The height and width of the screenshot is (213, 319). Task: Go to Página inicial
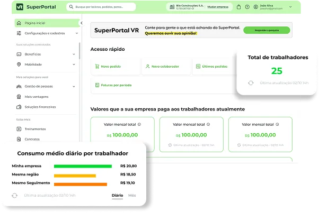tap(47, 23)
